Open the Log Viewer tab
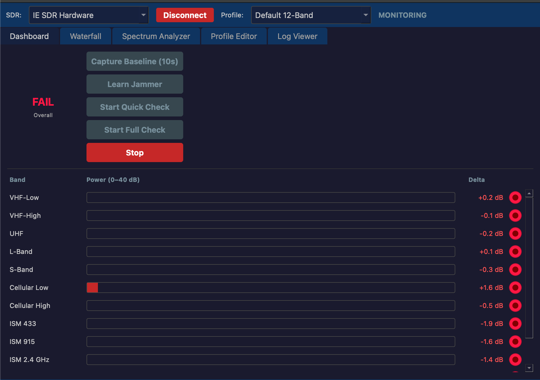The image size is (540, 380). click(297, 36)
